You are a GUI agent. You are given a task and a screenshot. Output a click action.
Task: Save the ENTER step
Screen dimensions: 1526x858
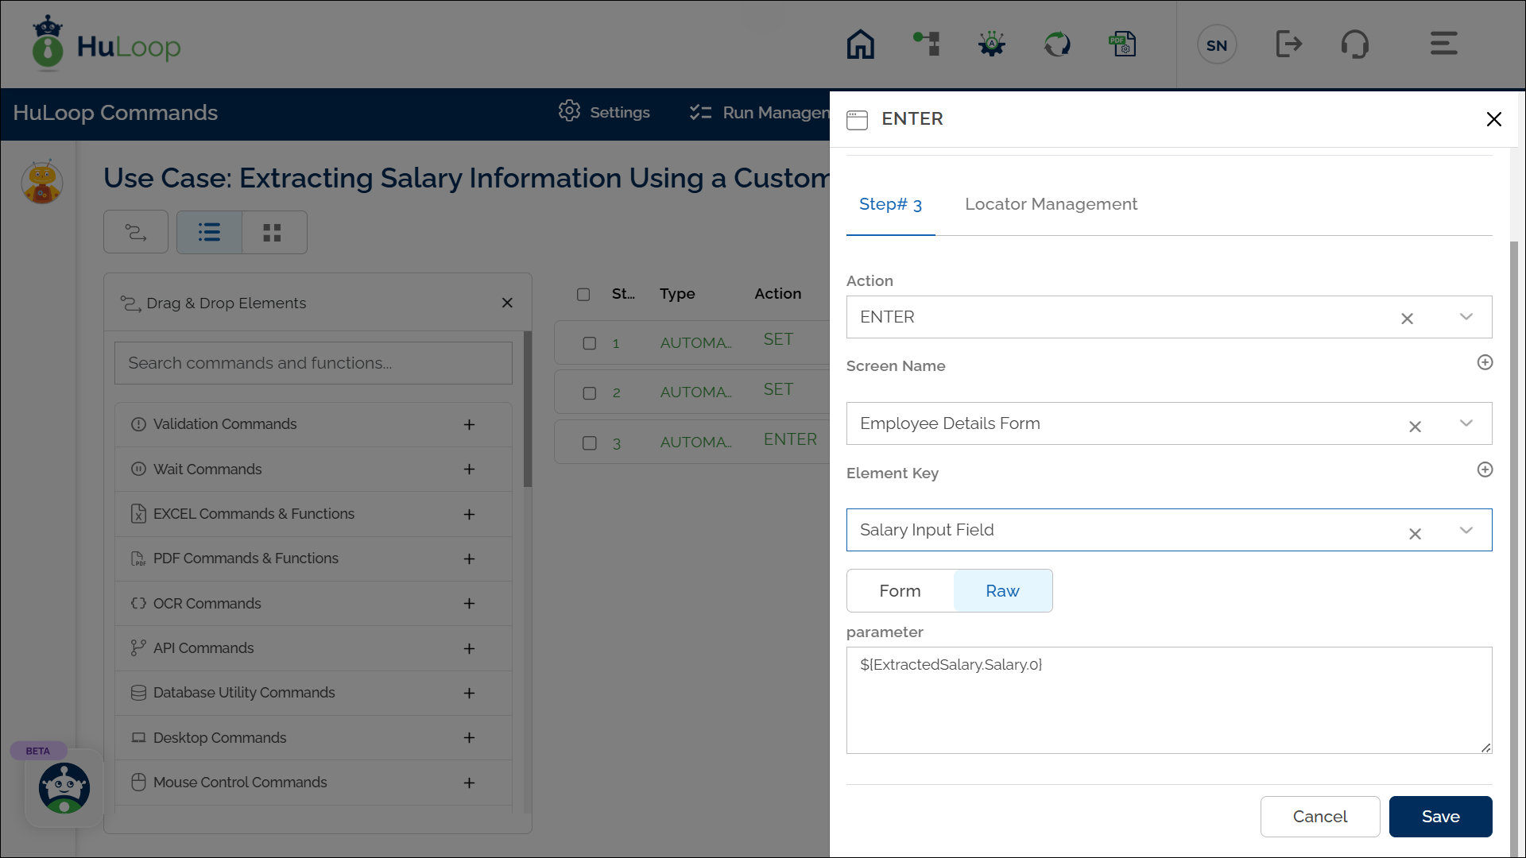click(x=1440, y=817)
